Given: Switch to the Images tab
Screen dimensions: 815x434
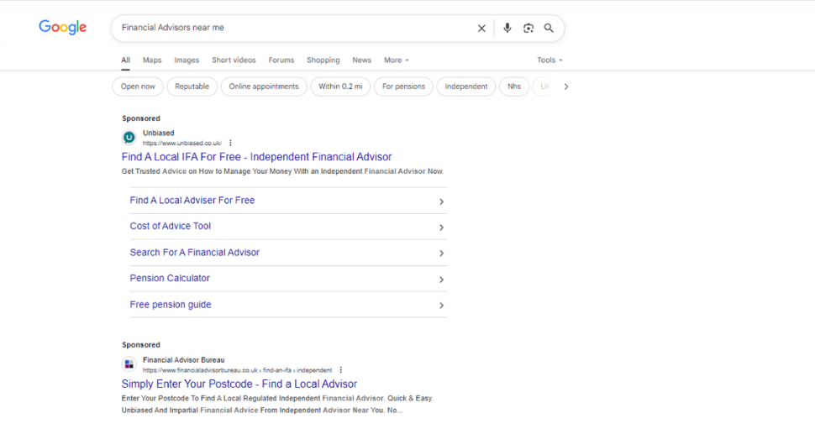Looking at the screenshot, I should [187, 60].
